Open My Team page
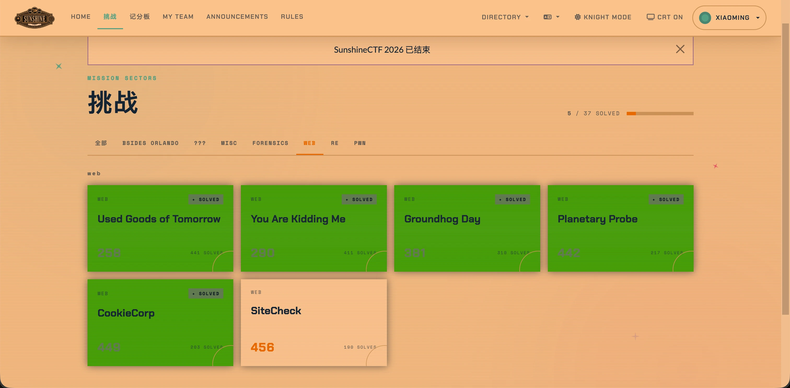 pos(178,16)
